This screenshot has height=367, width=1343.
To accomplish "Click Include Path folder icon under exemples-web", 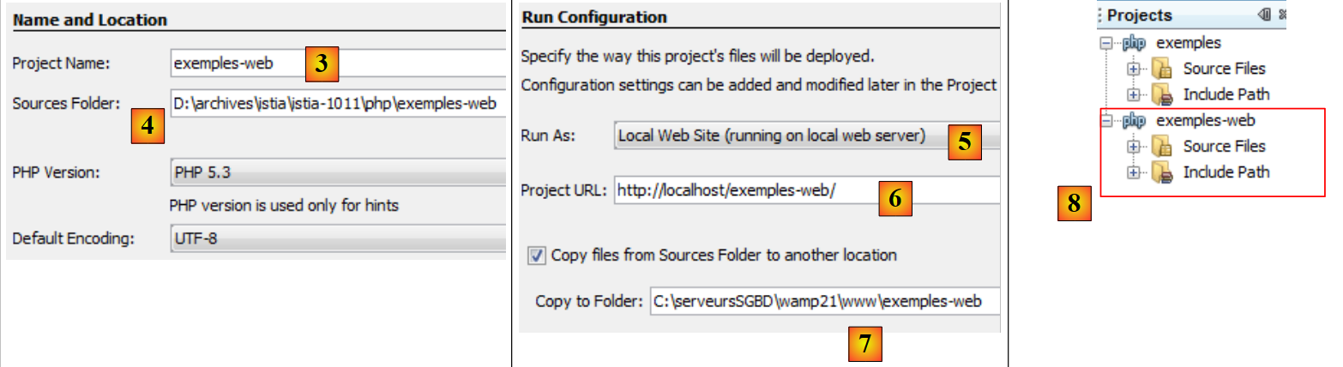I will (x=1161, y=172).
